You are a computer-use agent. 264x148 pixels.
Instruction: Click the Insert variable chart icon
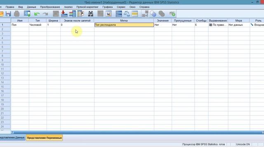pos(108,14)
